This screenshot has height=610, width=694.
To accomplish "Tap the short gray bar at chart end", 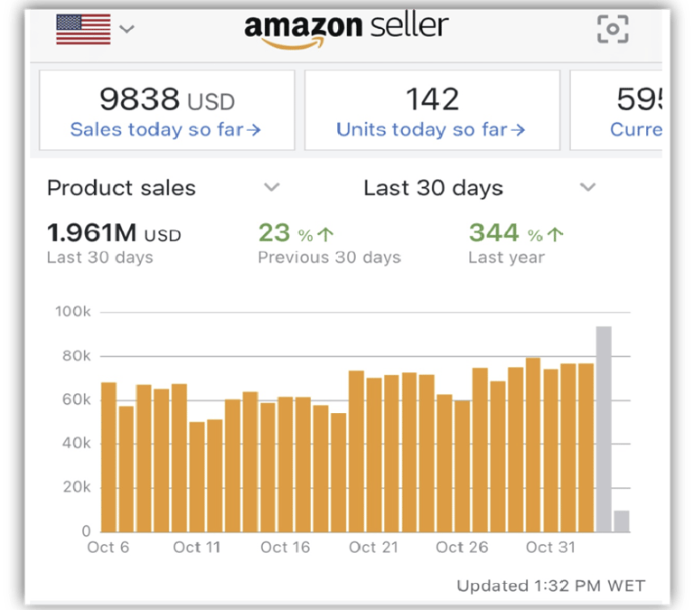I will tap(622, 521).
